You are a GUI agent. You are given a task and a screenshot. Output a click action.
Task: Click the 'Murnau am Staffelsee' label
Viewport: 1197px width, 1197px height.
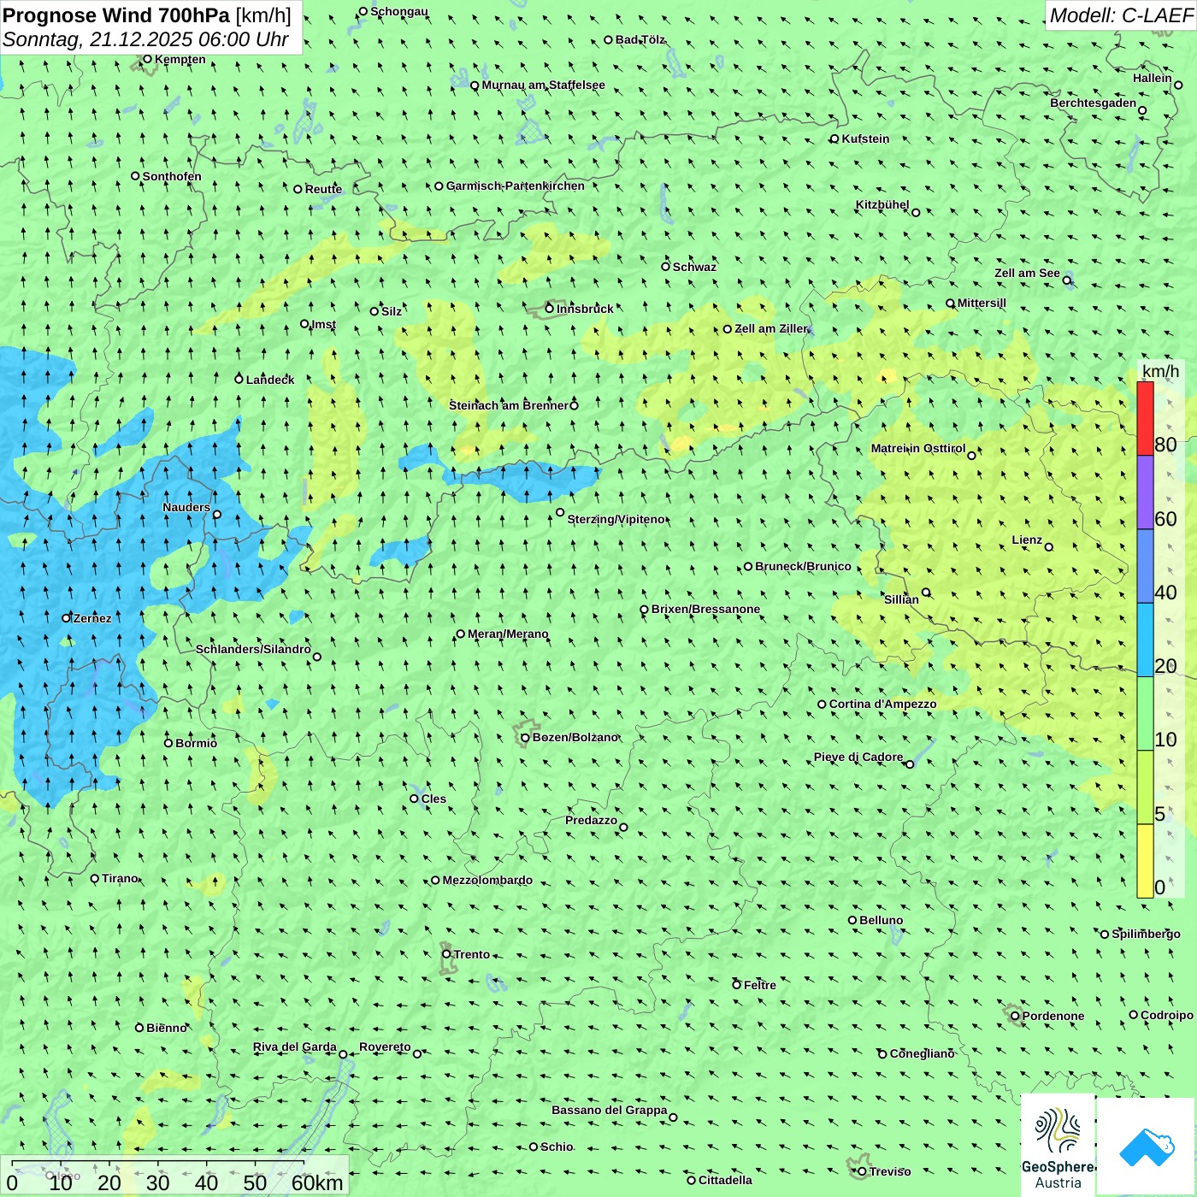543,85
